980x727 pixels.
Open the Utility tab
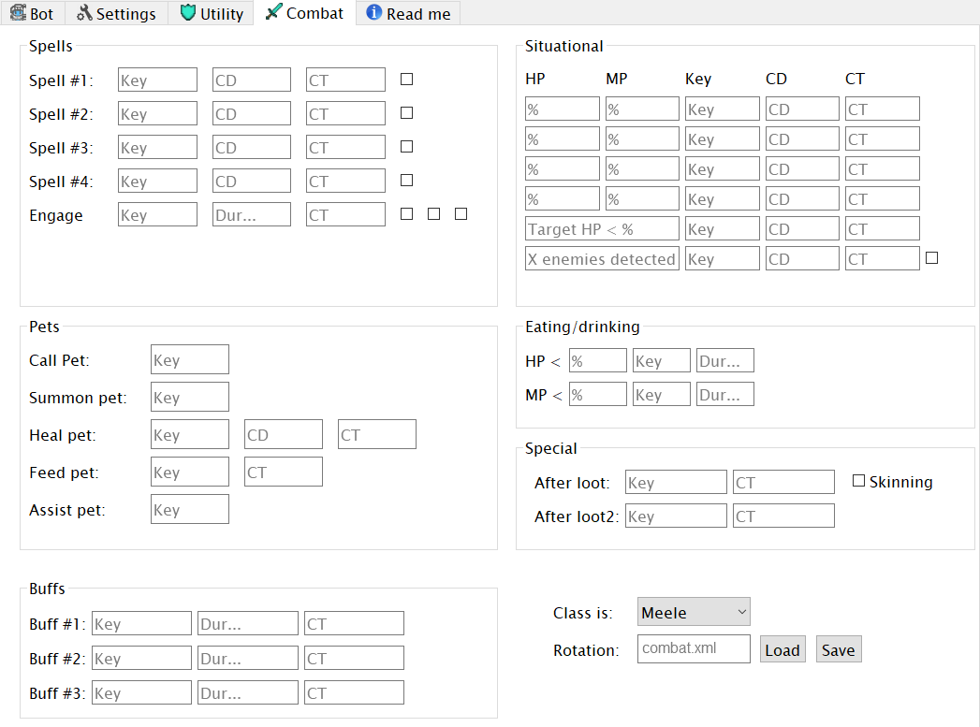click(x=212, y=13)
